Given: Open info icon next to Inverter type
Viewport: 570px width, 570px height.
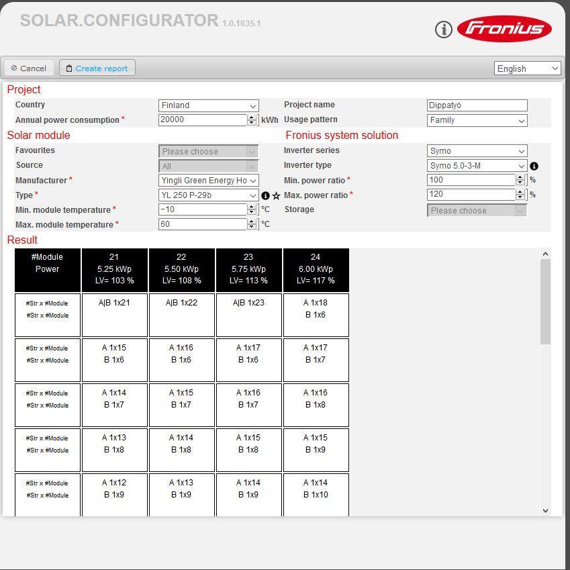Looking at the screenshot, I should pos(534,166).
